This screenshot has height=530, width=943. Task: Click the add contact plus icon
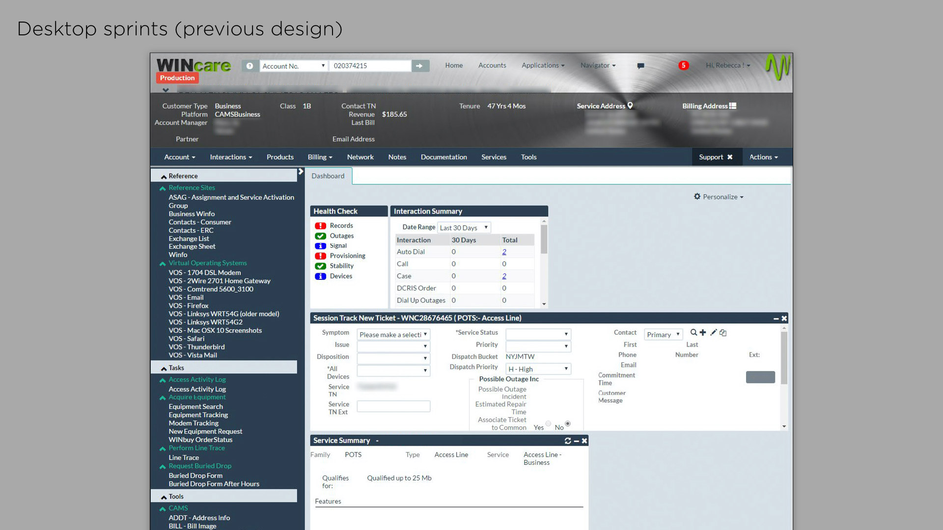pos(703,333)
